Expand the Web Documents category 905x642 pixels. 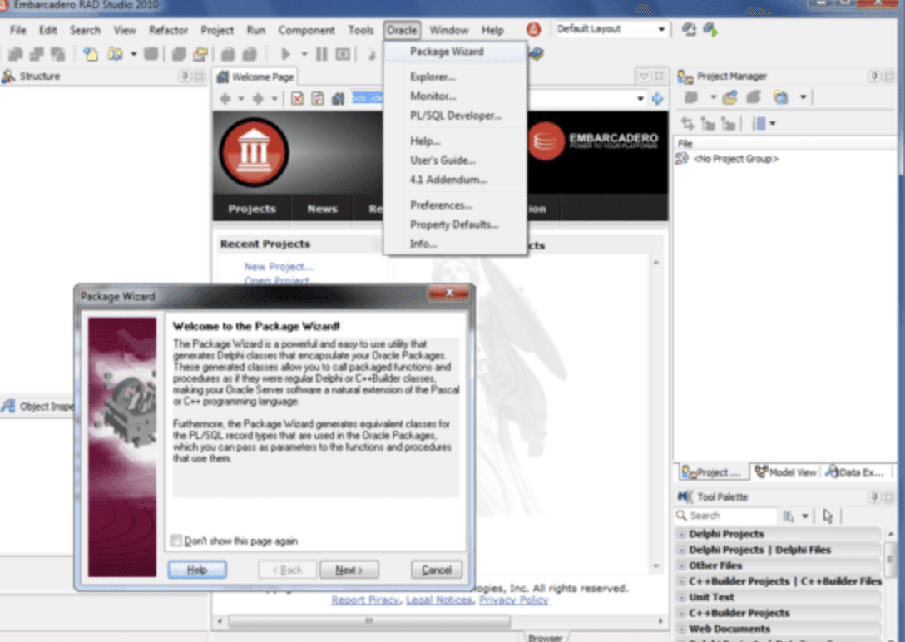(x=681, y=629)
